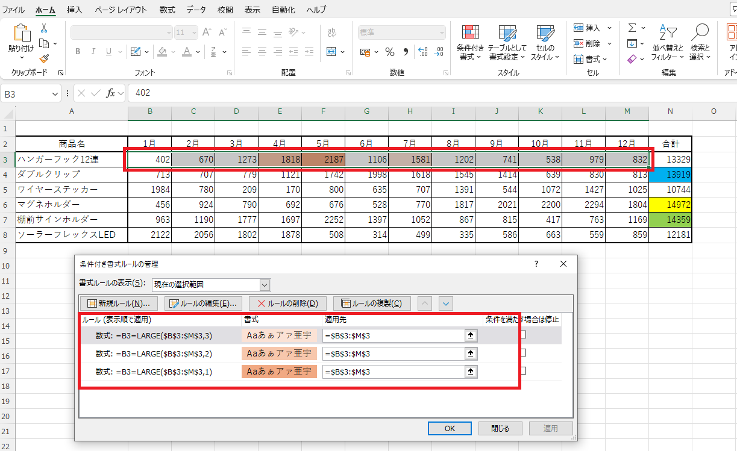
Task: Check stop-if-true box for LARGE rank 1 rule
Action: tap(524, 370)
